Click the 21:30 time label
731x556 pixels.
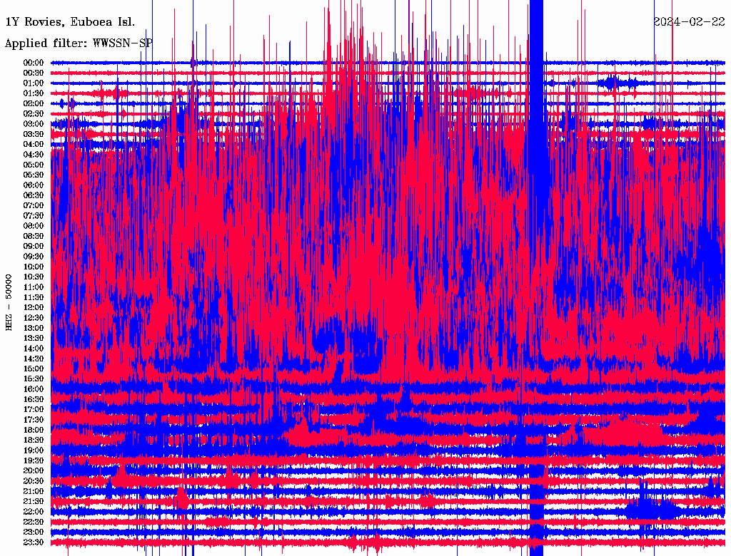pyautogui.click(x=34, y=501)
